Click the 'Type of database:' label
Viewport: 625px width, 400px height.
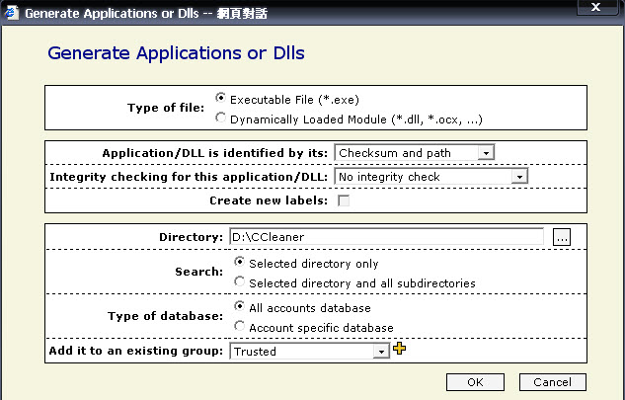click(166, 316)
